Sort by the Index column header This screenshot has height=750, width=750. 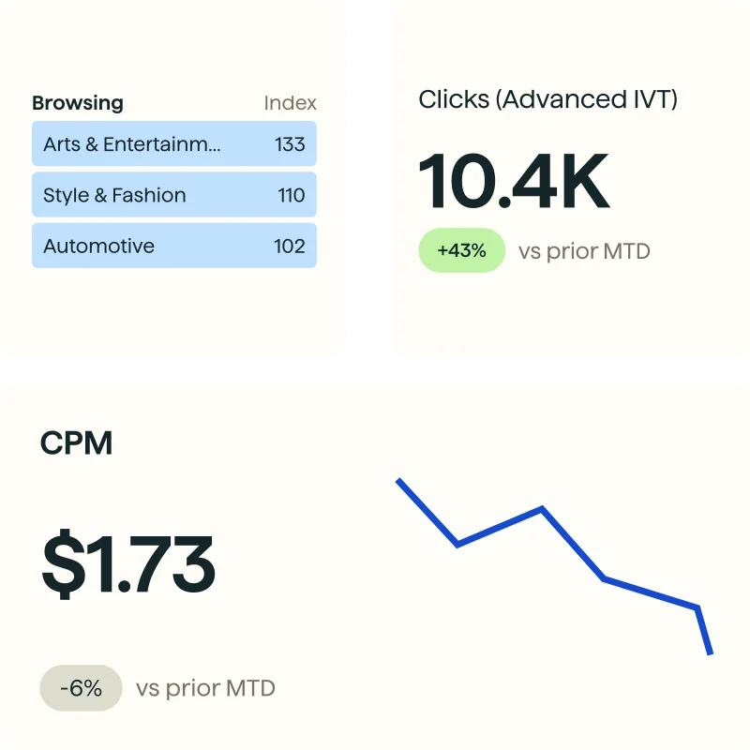(290, 103)
